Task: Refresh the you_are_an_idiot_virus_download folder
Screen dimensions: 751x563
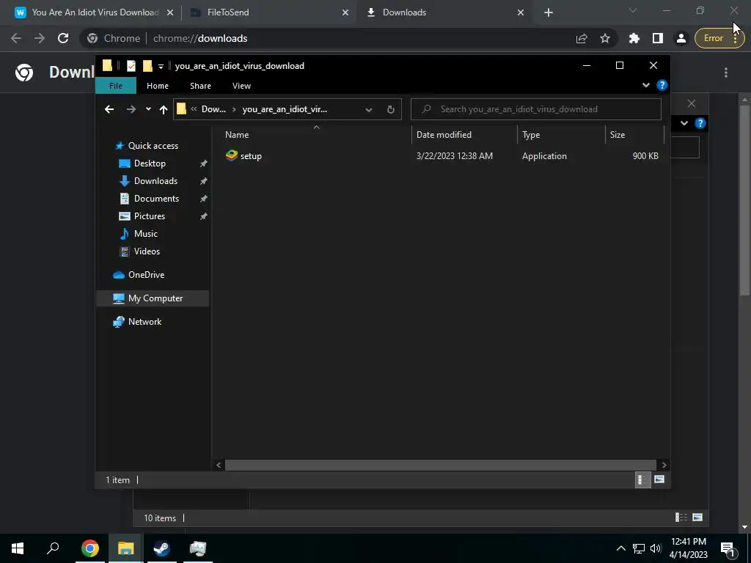Action: click(x=391, y=110)
